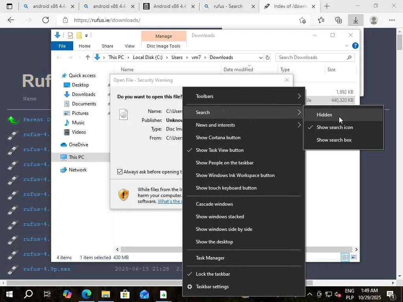403x302 pixels.
Task: Open Explorer address bar history dropdown
Action: 261,57
